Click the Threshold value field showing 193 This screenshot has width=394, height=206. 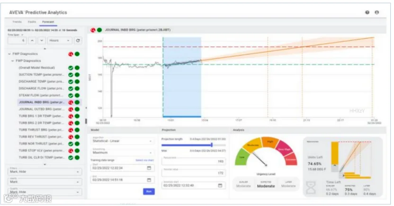(x=194, y=161)
